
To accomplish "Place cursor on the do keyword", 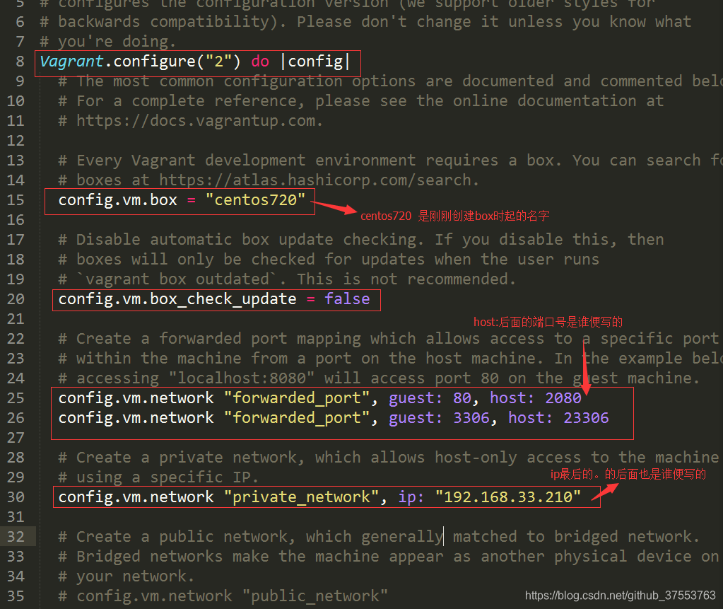I will [260, 62].
